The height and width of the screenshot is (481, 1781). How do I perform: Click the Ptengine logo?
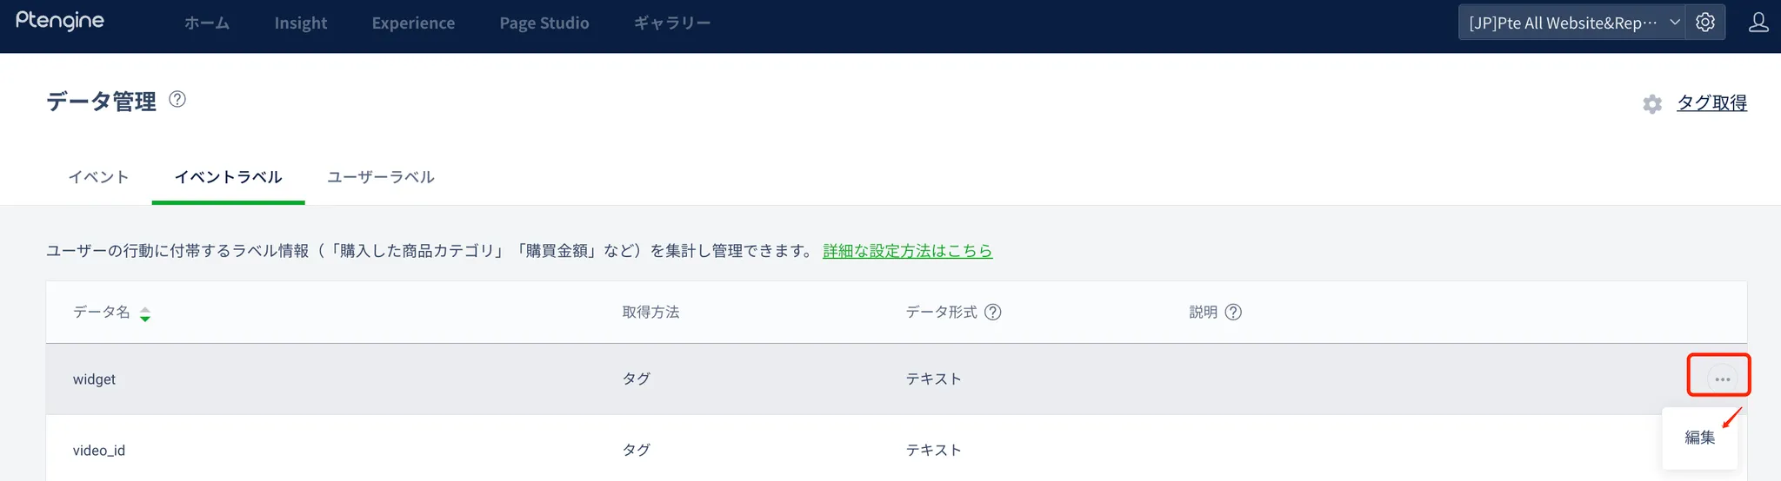60,22
